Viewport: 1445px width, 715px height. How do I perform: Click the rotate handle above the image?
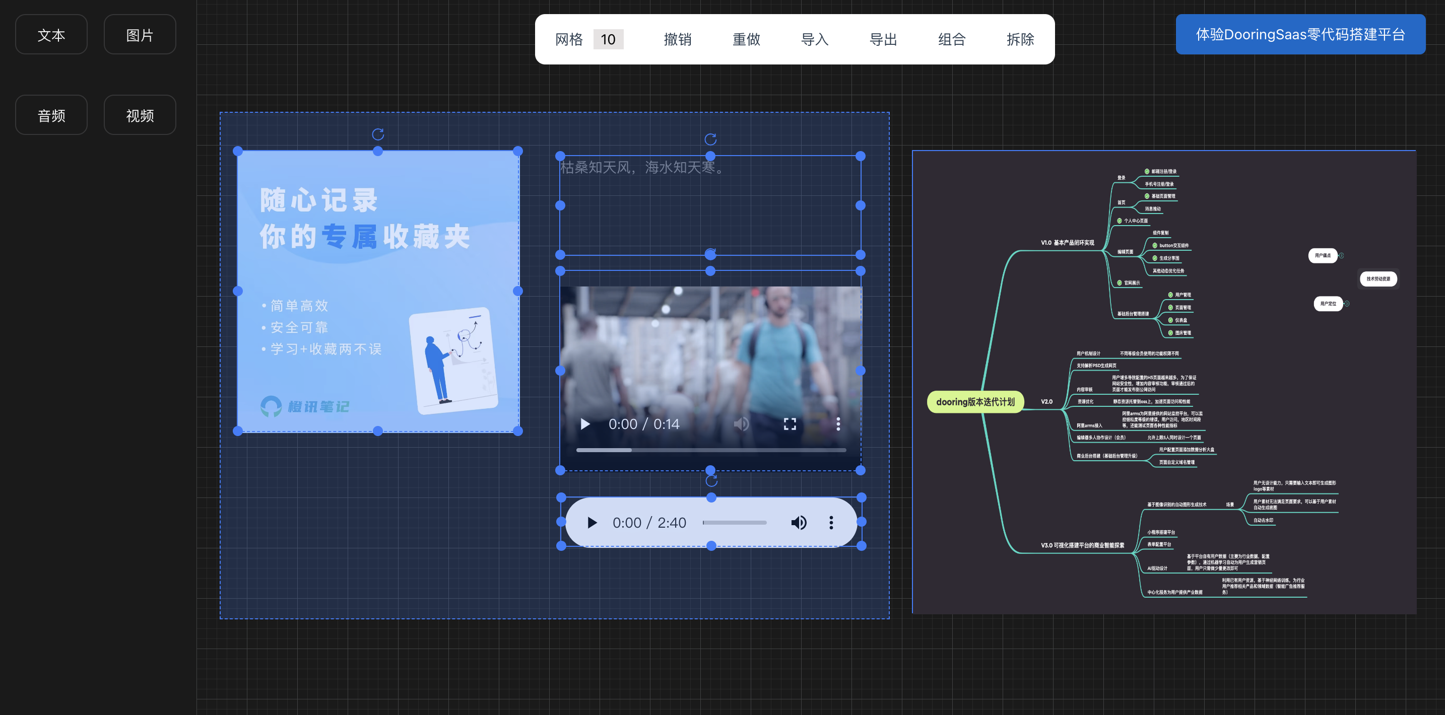[378, 134]
